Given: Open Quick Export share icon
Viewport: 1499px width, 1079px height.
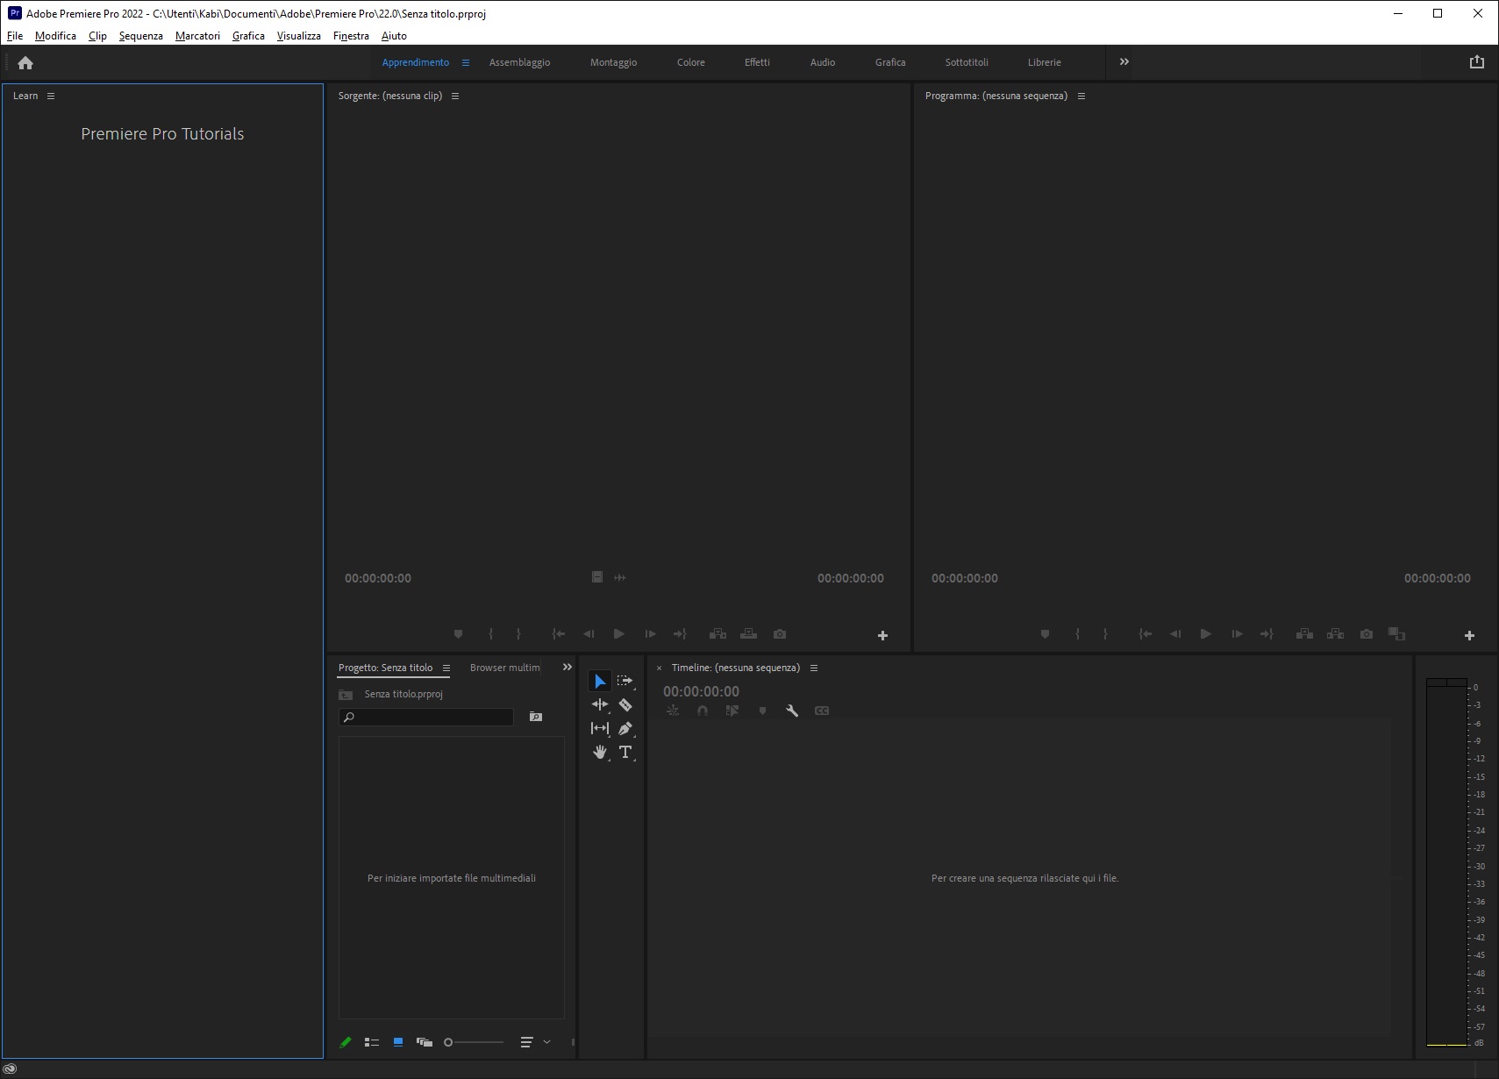Looking at the screenshot, I should point(1477,61).
